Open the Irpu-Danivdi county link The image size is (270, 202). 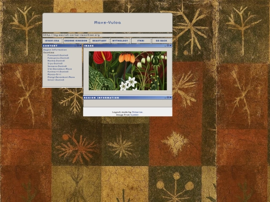click(x=55, y=63)
